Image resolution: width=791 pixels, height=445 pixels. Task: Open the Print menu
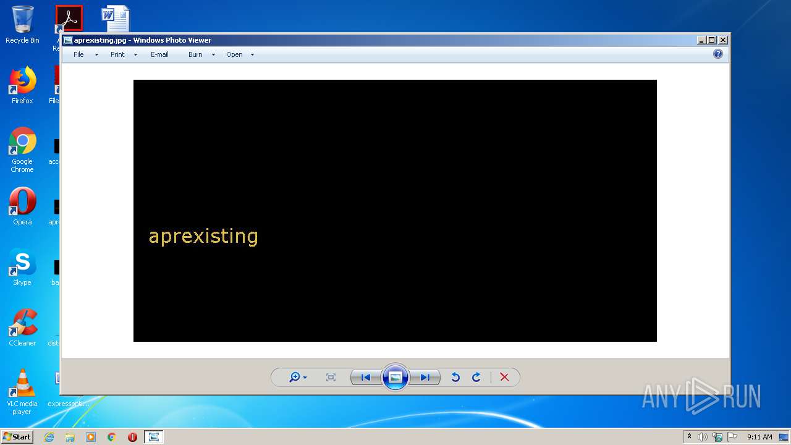point(117,54)
